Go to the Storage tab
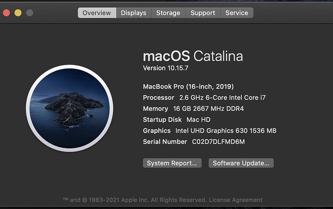This screenshot has height=209, width=333. pos(168,13)
